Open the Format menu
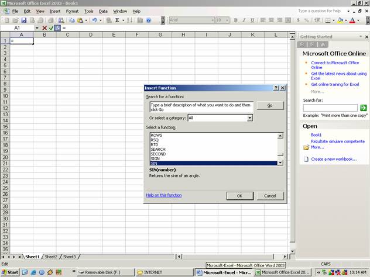The height and width of the screenshot is (277, 370). 72,11
